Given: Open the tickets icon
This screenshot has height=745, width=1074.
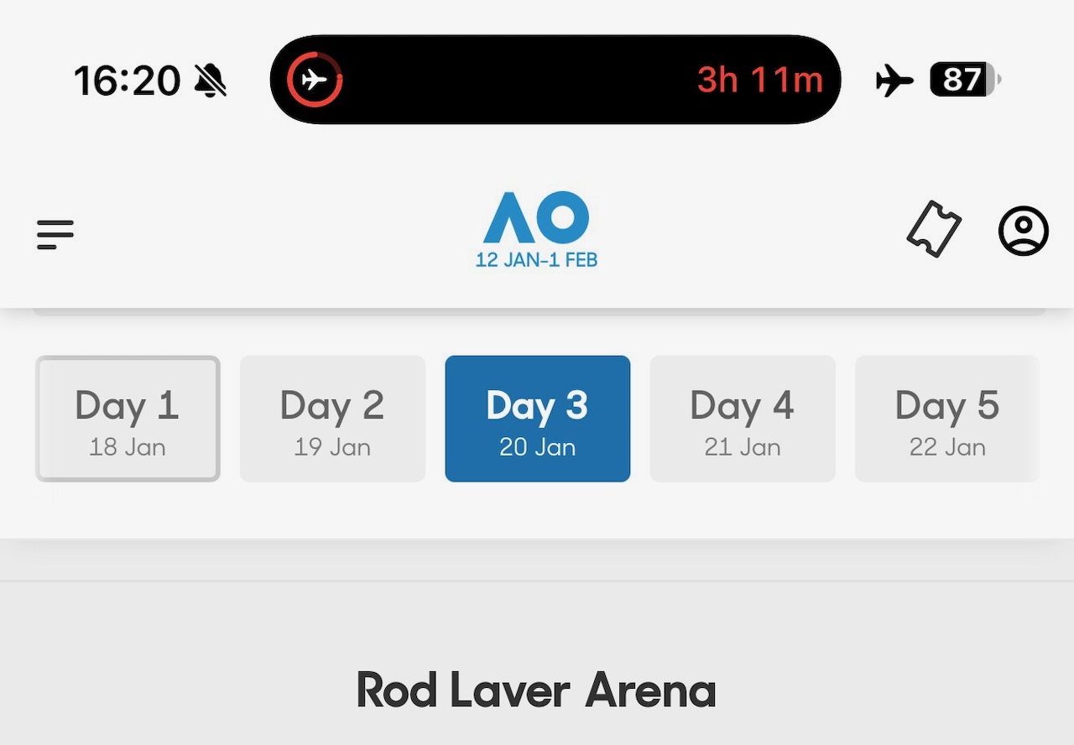Looking at the screenshot, I should (934, 229).
